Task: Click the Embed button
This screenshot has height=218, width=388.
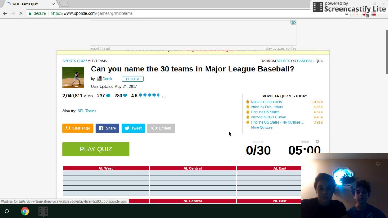Action: point(161,128)
